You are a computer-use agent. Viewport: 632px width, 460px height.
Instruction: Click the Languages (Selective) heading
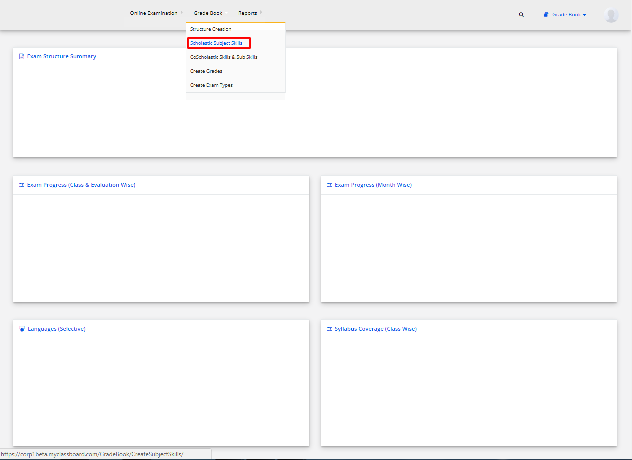(x=57, y=329)
